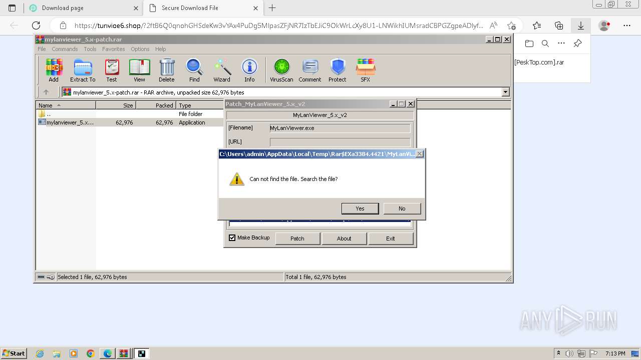Click the volume speaker tray icon

569,353
